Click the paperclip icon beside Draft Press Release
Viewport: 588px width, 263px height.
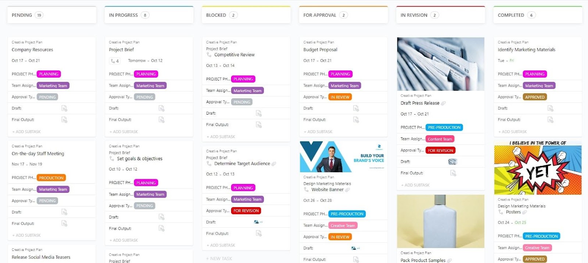tap(443, 103)
